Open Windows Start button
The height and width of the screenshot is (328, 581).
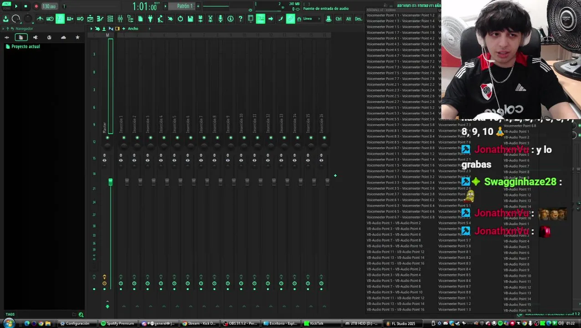[9, 323]
